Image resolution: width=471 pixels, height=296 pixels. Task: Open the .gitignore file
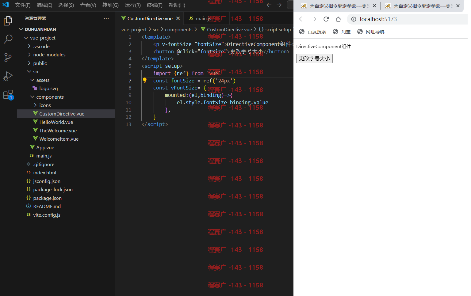coord(66,164)
